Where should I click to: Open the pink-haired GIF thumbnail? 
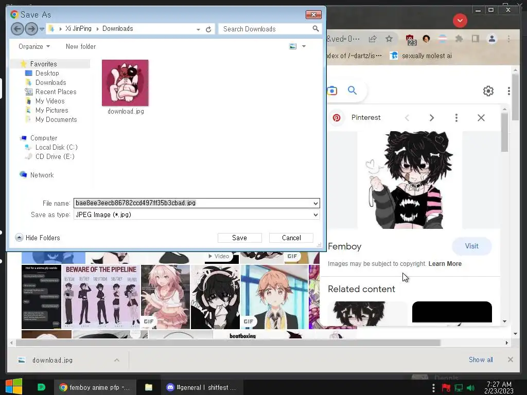[165, 297]
